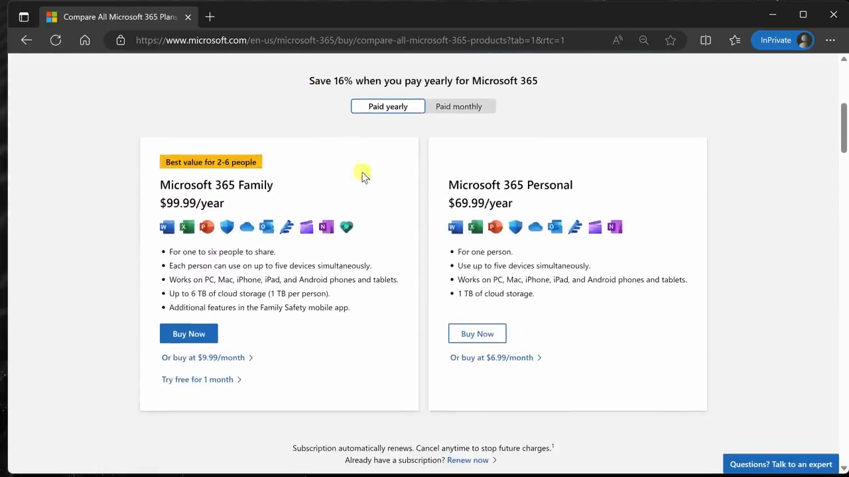Viewport: 849px width, 477px height.
Task: Click the Editor feather icon in the Family plan
Action: click(287, 227)
